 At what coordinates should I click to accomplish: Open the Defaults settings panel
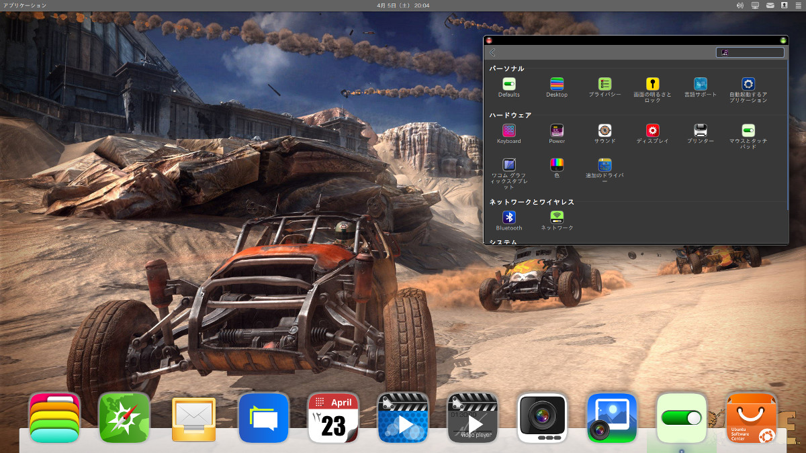[509, 87]
